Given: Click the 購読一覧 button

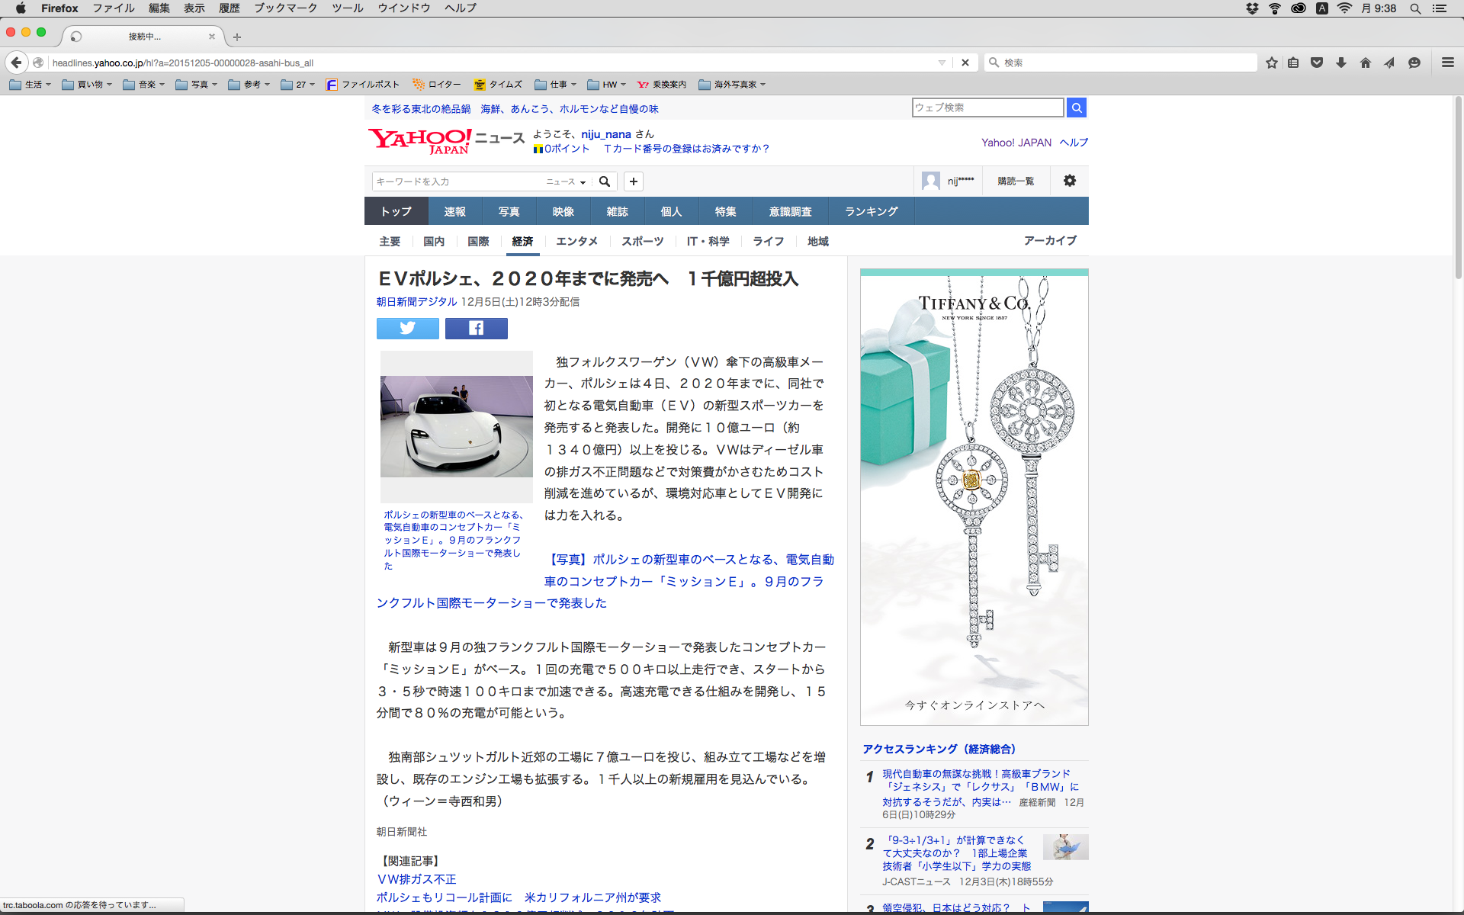Looking at the screenshot, I should coord(1016,181).
